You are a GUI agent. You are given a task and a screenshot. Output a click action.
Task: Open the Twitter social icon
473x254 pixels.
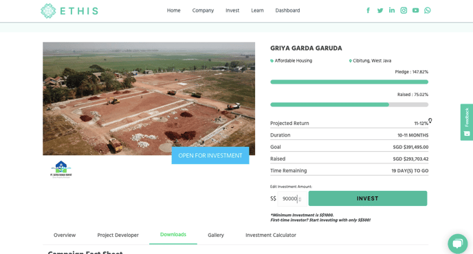click(x=380, y=10)
